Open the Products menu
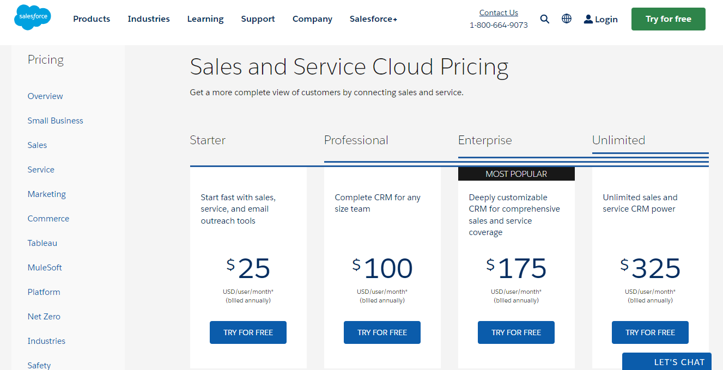This screenshot has height=370, width=723. point(92,19)
